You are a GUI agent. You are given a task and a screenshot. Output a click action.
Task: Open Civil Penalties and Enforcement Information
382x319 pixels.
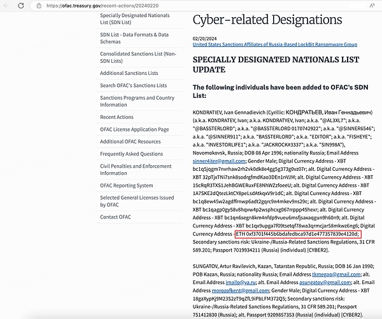(136, 169)
